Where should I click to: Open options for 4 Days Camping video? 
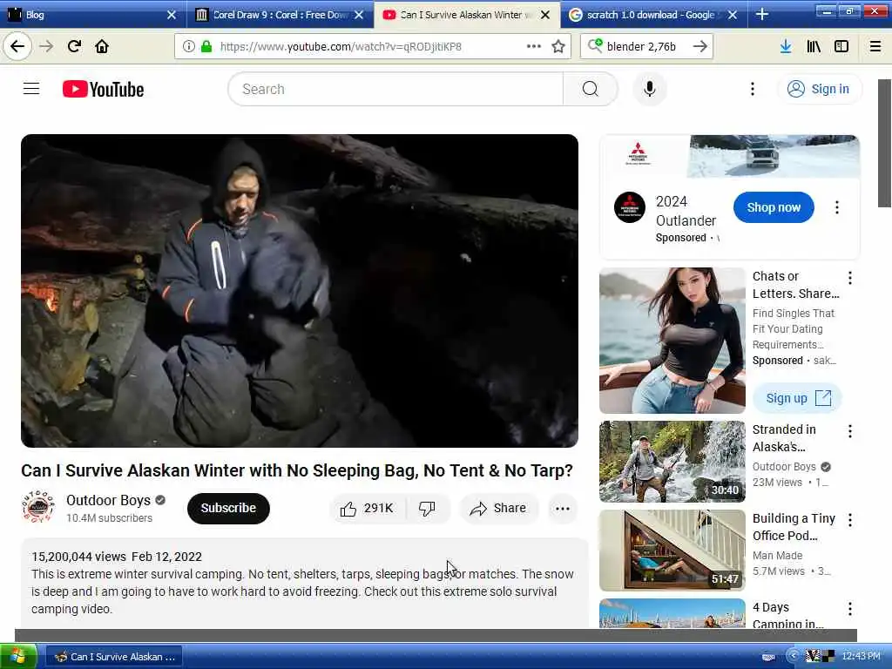[x=850, y=609]
